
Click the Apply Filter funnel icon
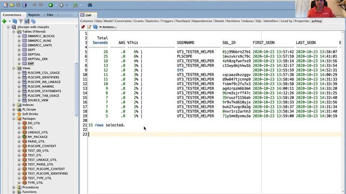click(21, 21)
